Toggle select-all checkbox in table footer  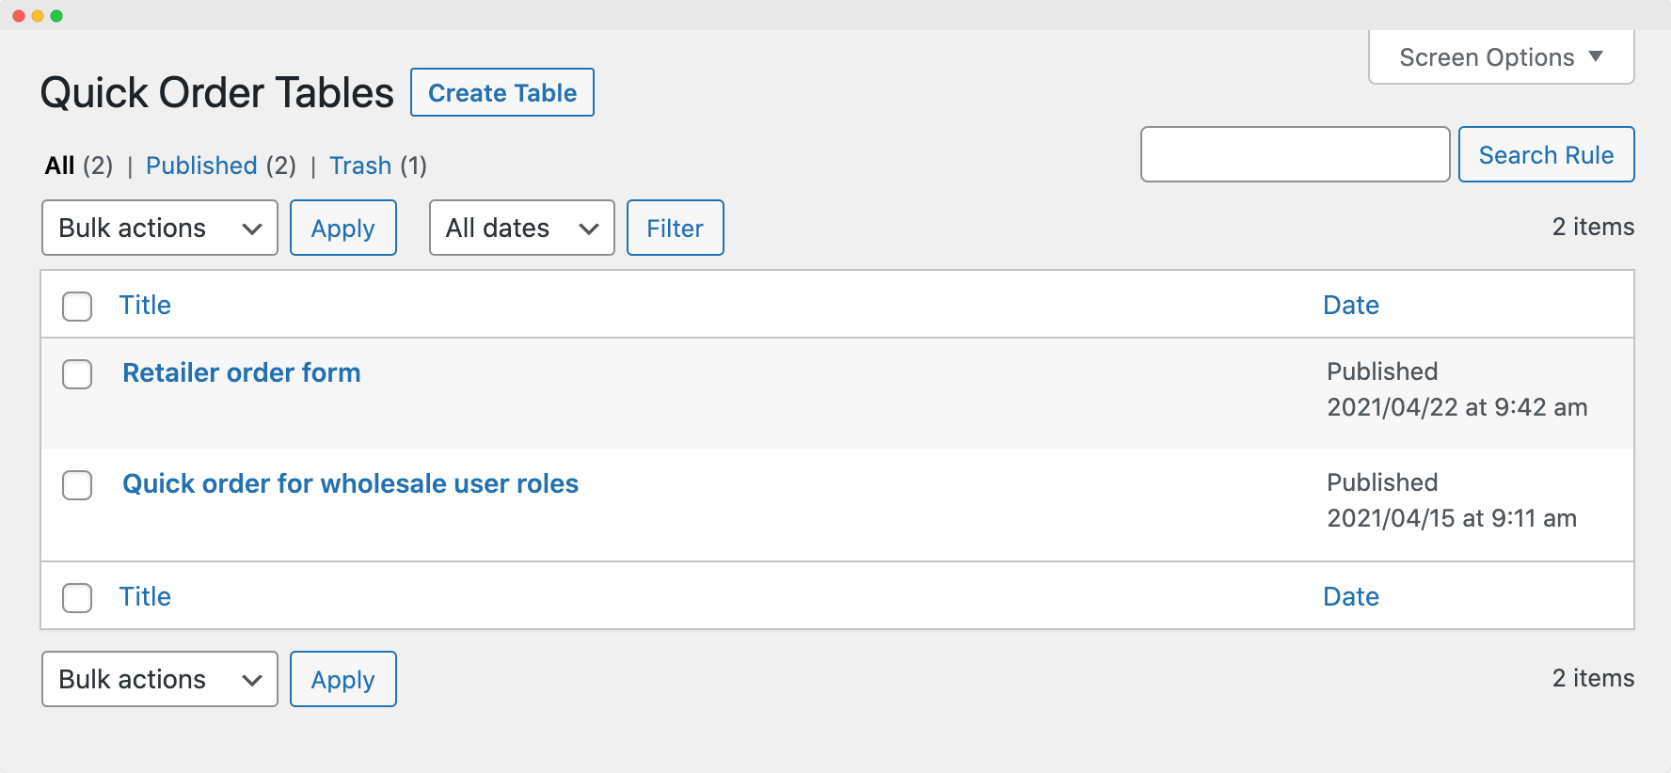[77, 597]
